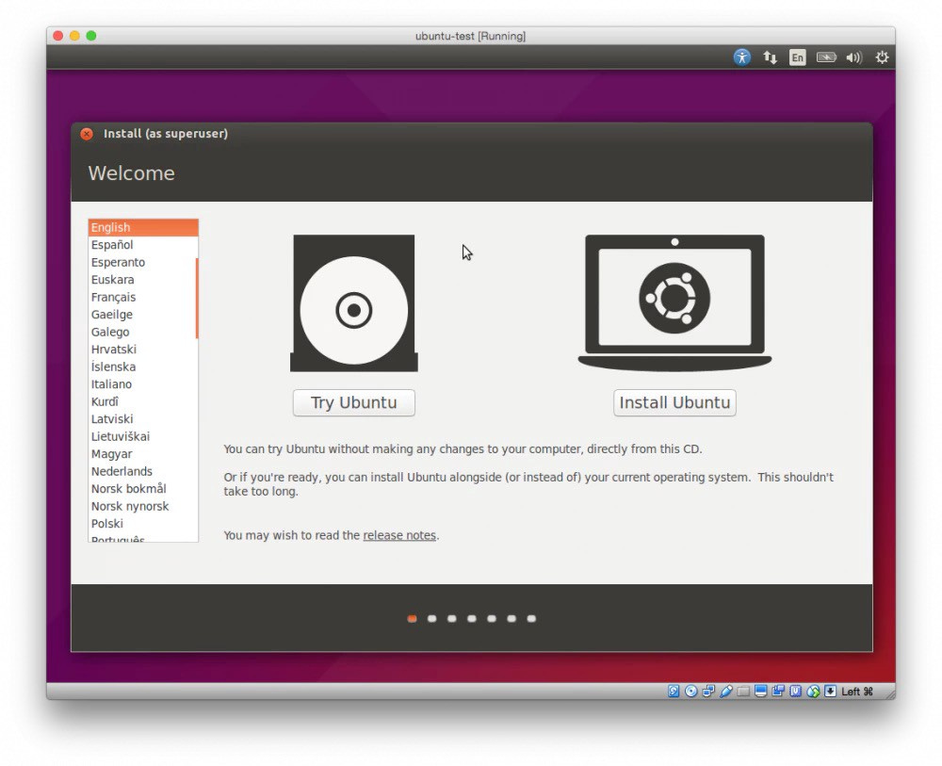The height and width of the screenshot is (766, 942).
Task: Click the Left ⌘ host key indicator
Action: [x=857, y=692]
